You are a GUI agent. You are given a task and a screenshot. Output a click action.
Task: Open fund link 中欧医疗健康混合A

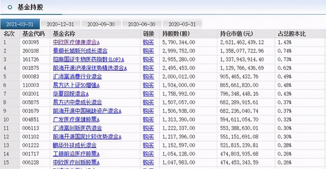tap(76, 42)
